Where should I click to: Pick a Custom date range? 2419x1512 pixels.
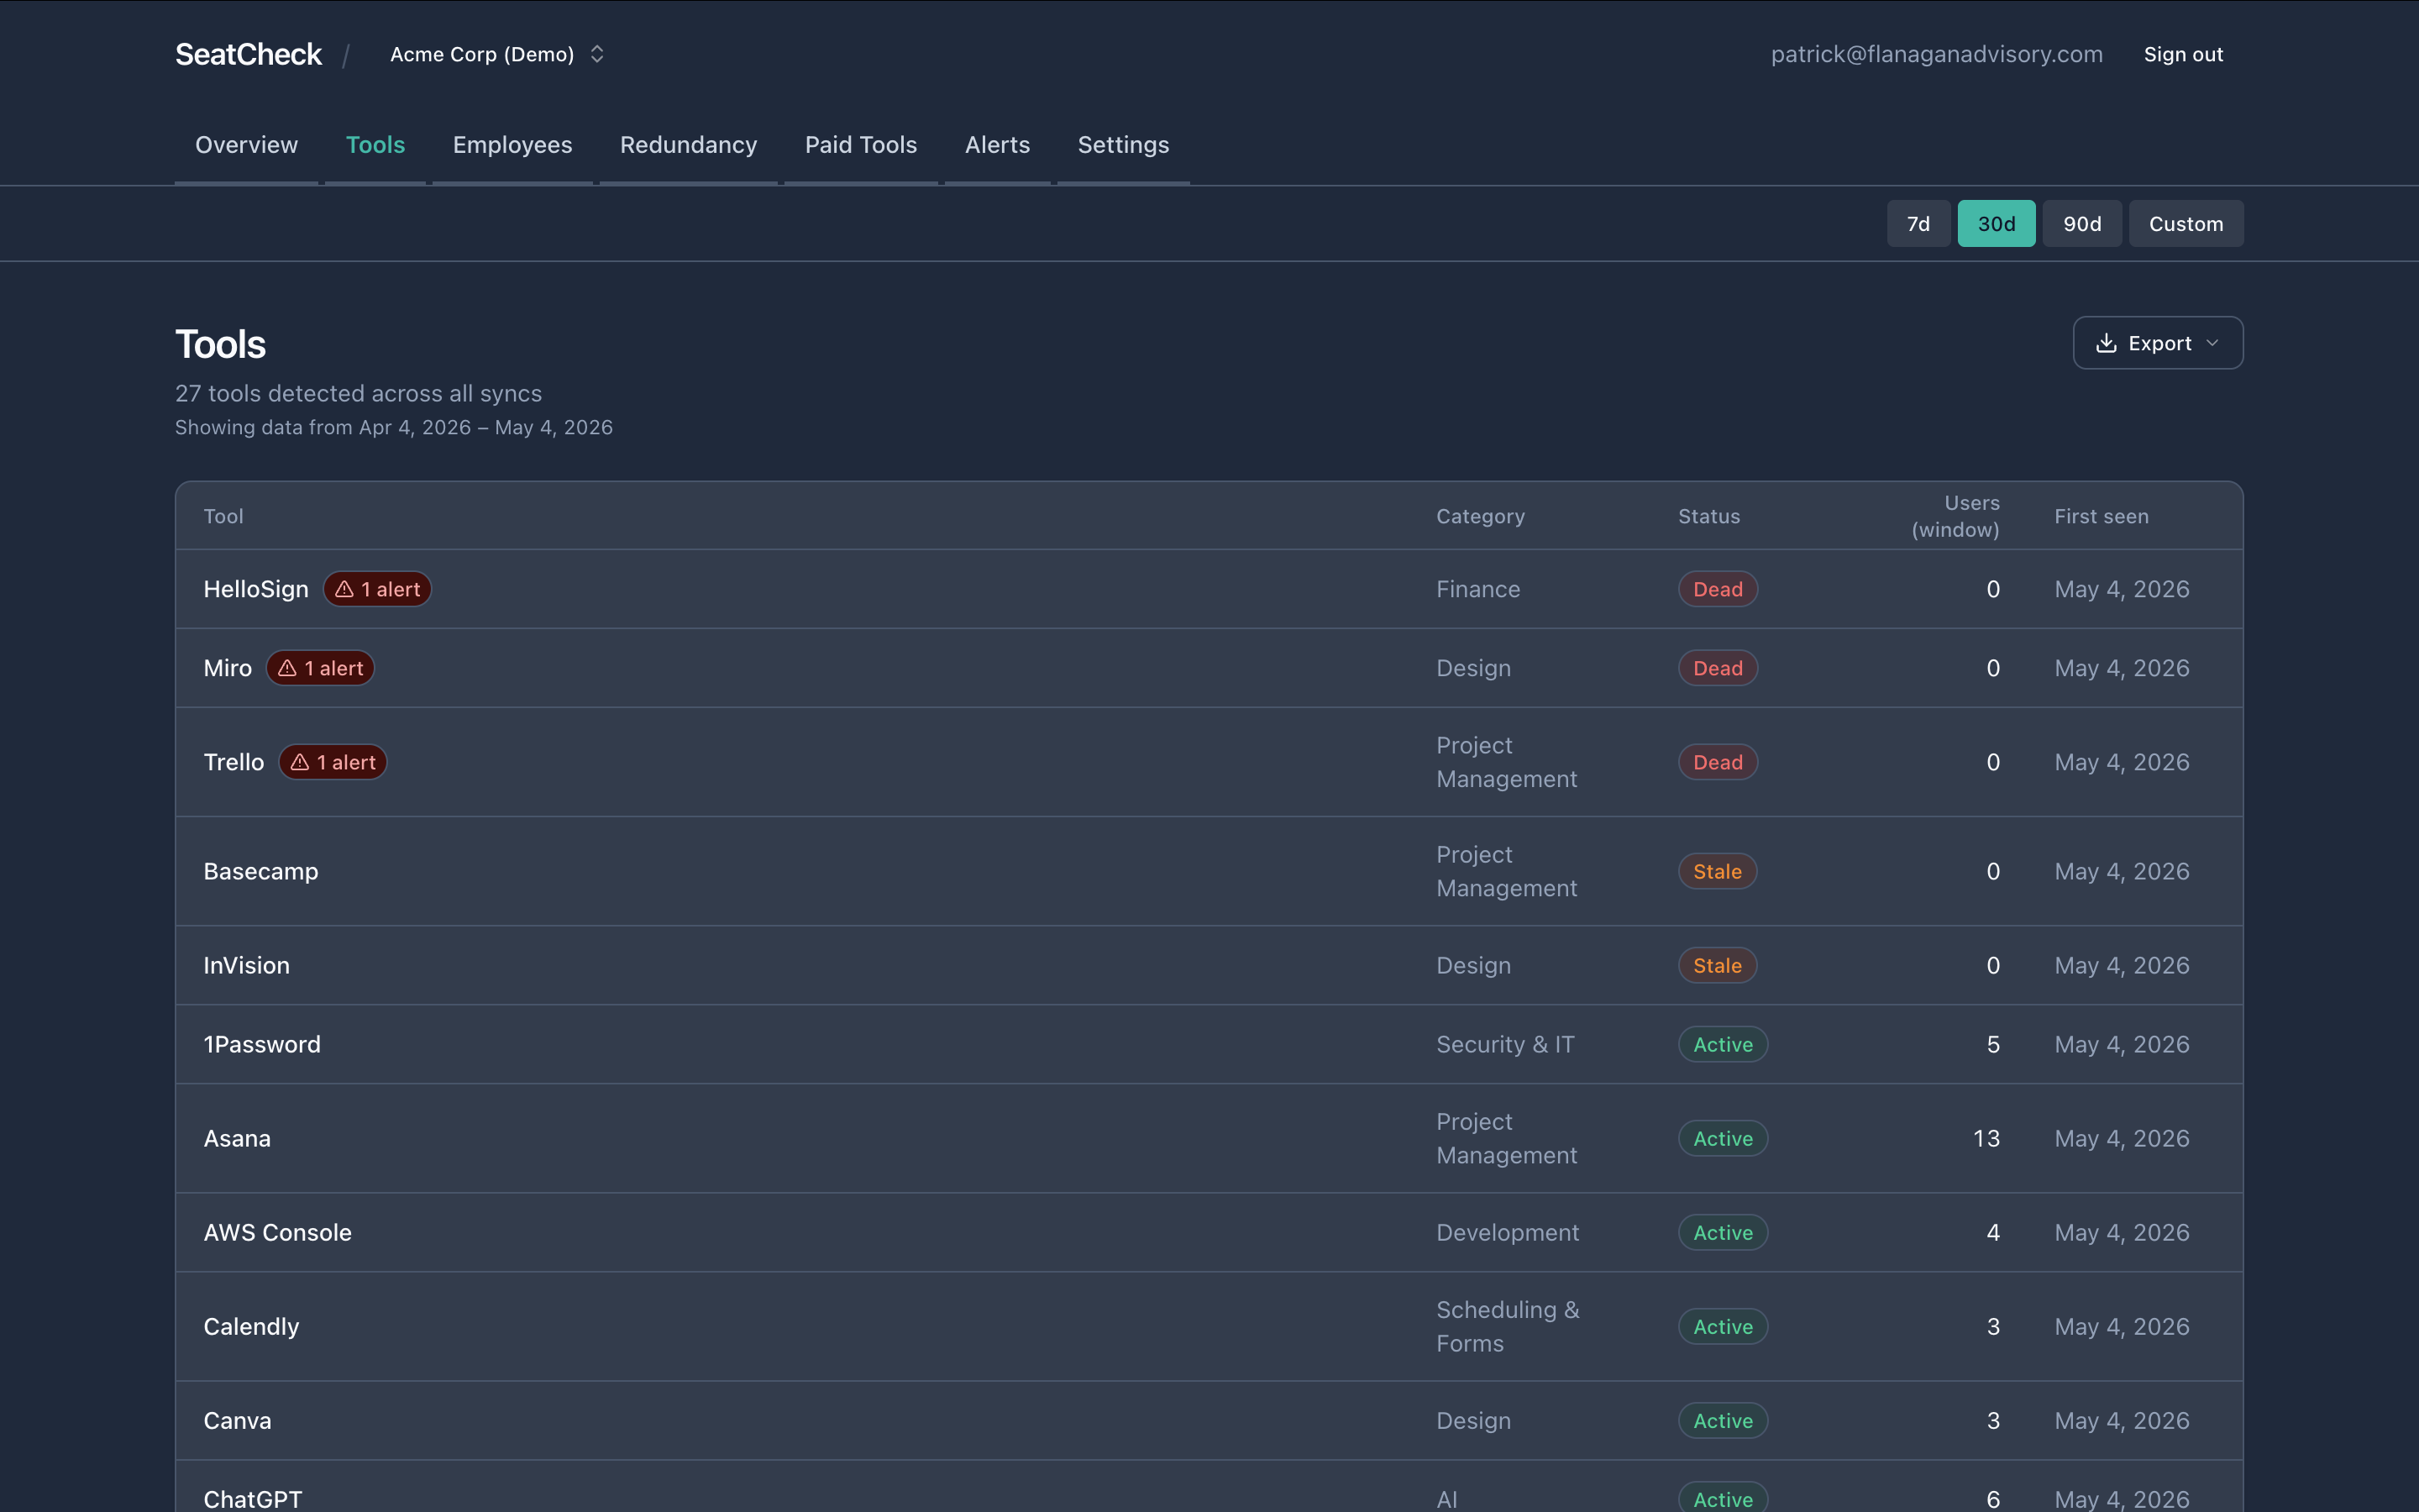pos(2185,224)
